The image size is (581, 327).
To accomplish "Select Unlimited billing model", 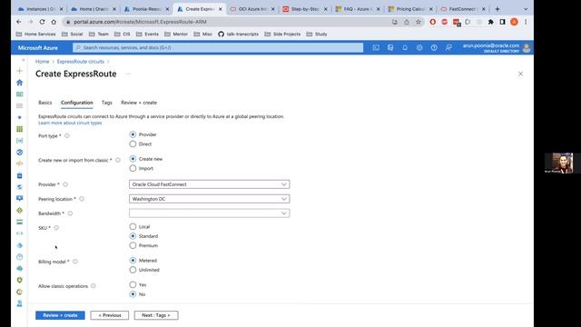I will click(133, 270).
